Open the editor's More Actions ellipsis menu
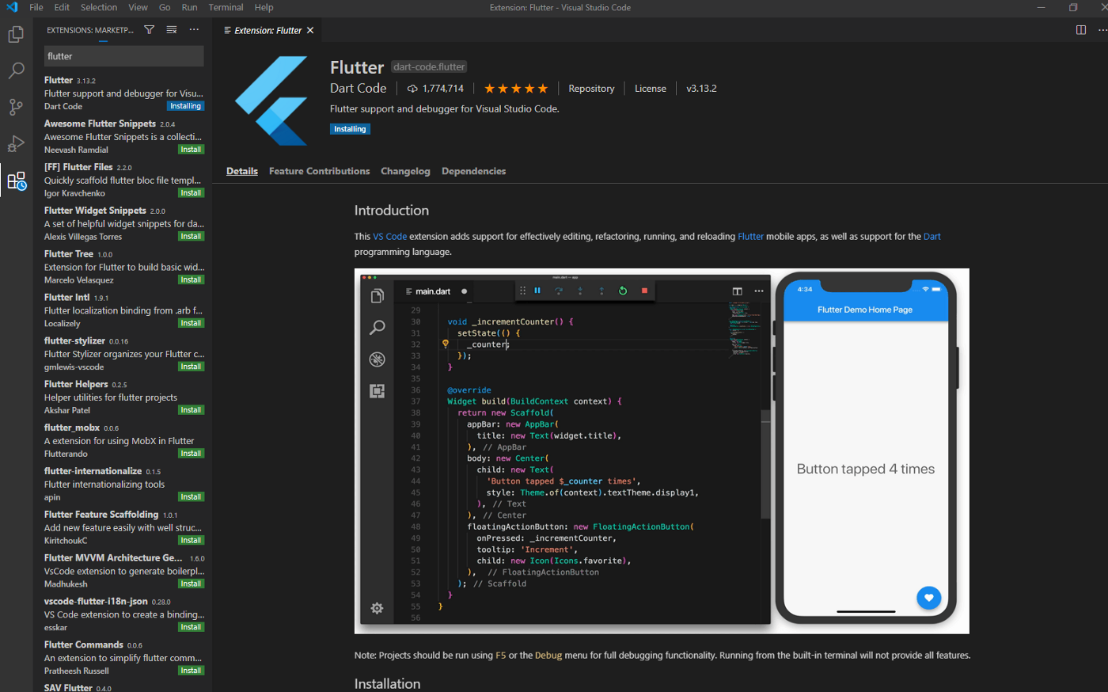 point(1102,30)
